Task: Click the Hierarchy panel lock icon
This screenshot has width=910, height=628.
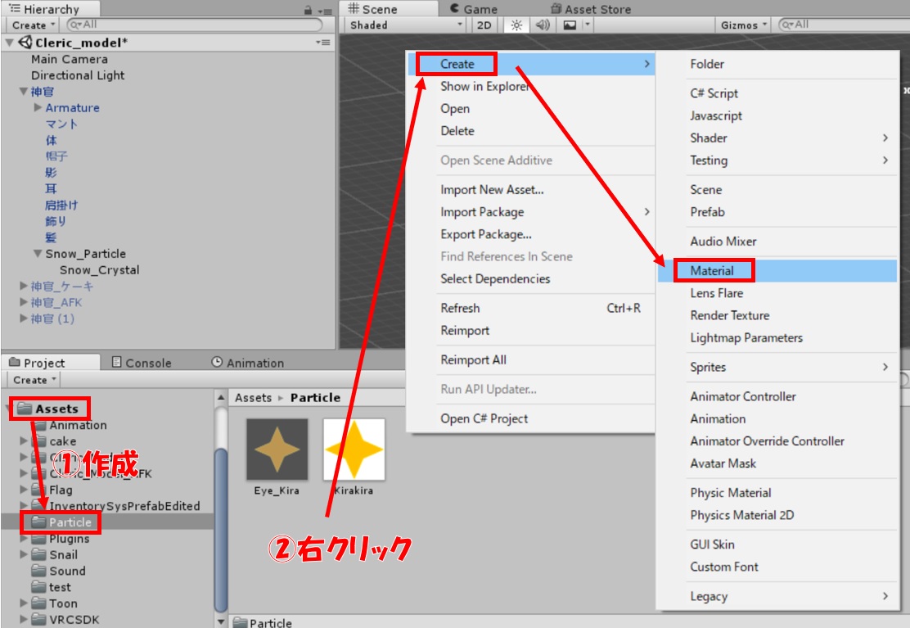Action: click(x=308, y=10)
